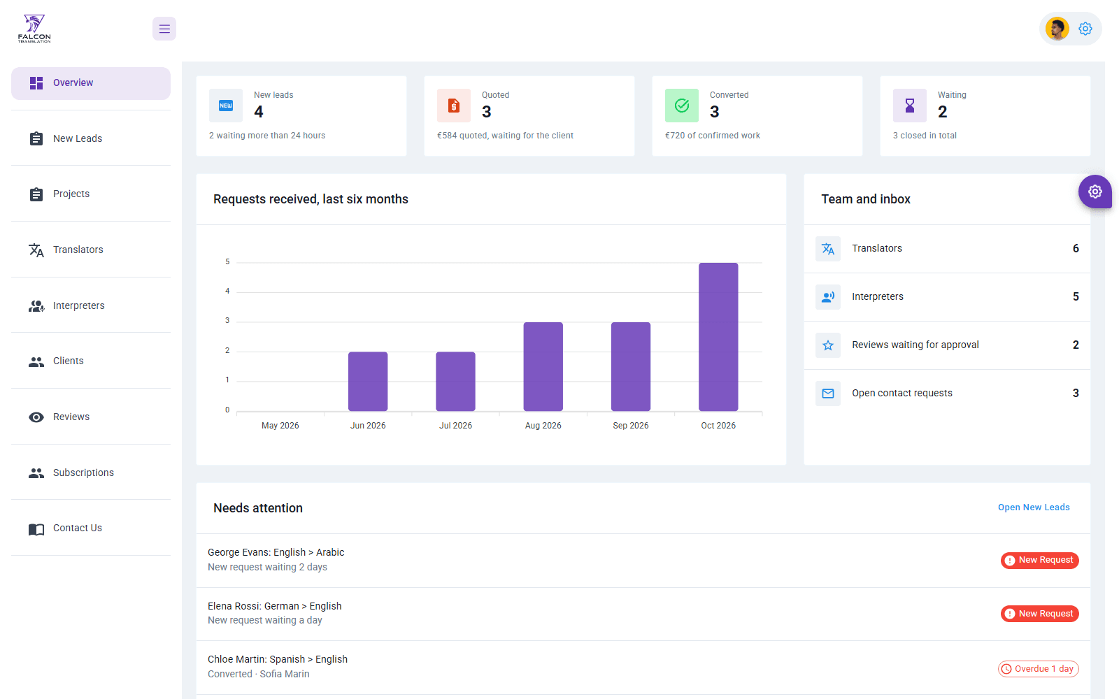
Task: Click the Overdue 1 day badge
Action: click(x=1039, y=669)
